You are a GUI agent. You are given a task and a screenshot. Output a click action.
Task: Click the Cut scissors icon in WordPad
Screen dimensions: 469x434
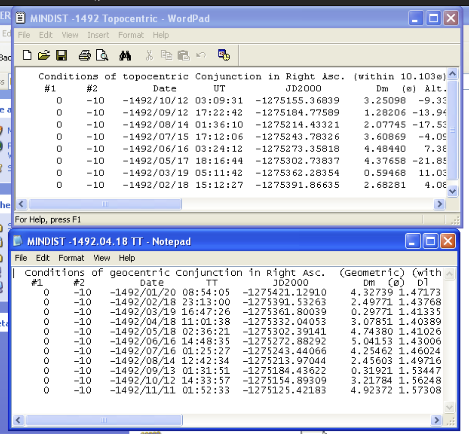coord(149,55)
